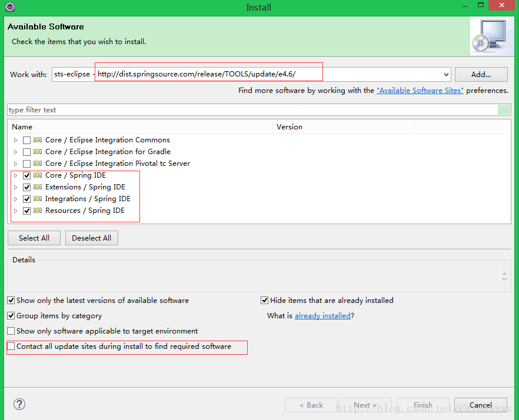Click category icon for Extensions / Spring IDE

tap(38, 187)
